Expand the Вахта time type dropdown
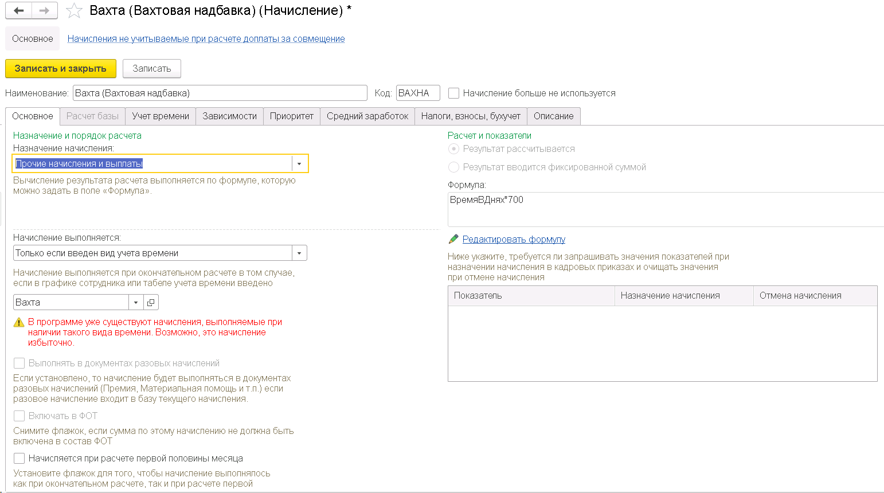The image size is (884, 493). coord(136,302)
